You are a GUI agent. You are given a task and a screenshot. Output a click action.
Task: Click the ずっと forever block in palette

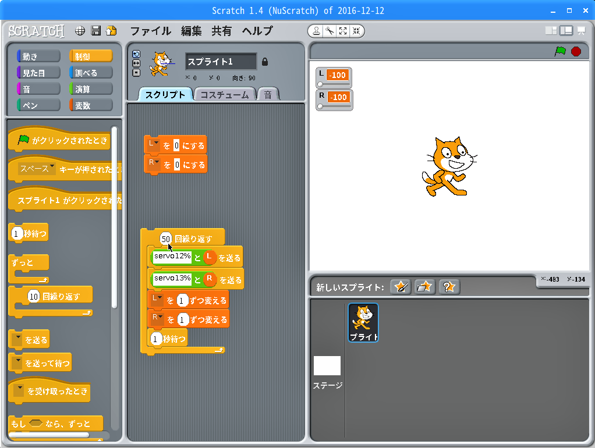[x=29, y=269]
